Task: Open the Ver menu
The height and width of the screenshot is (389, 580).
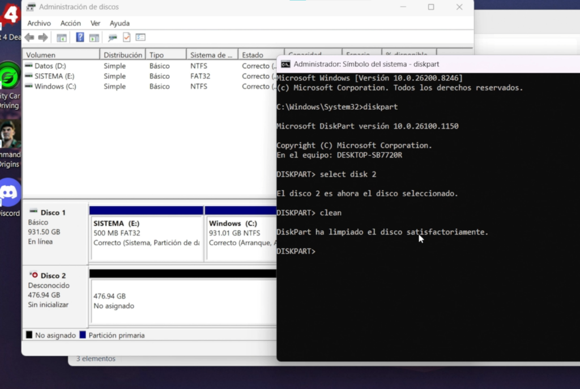Action: [x=95, y=23]
